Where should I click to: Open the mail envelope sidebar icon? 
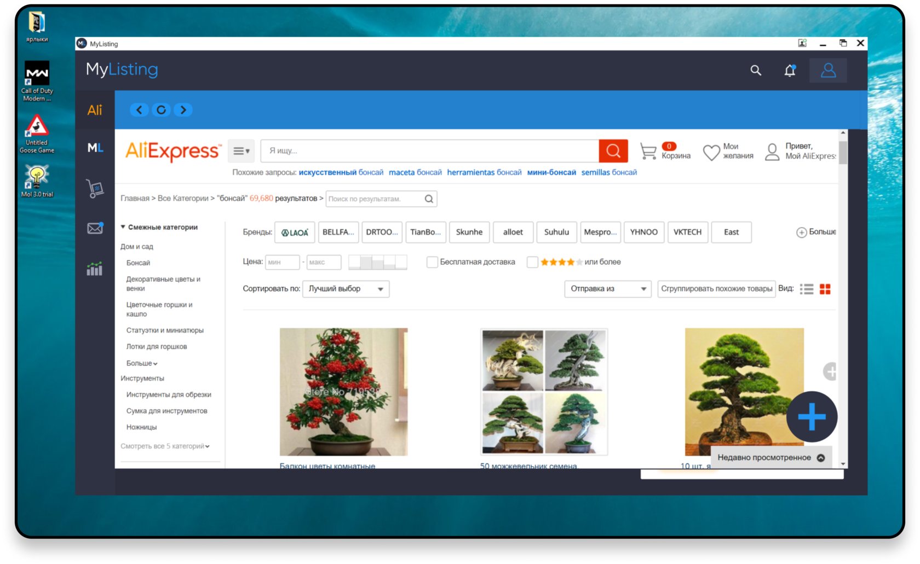pyautogui.click(x=95, y=228)
